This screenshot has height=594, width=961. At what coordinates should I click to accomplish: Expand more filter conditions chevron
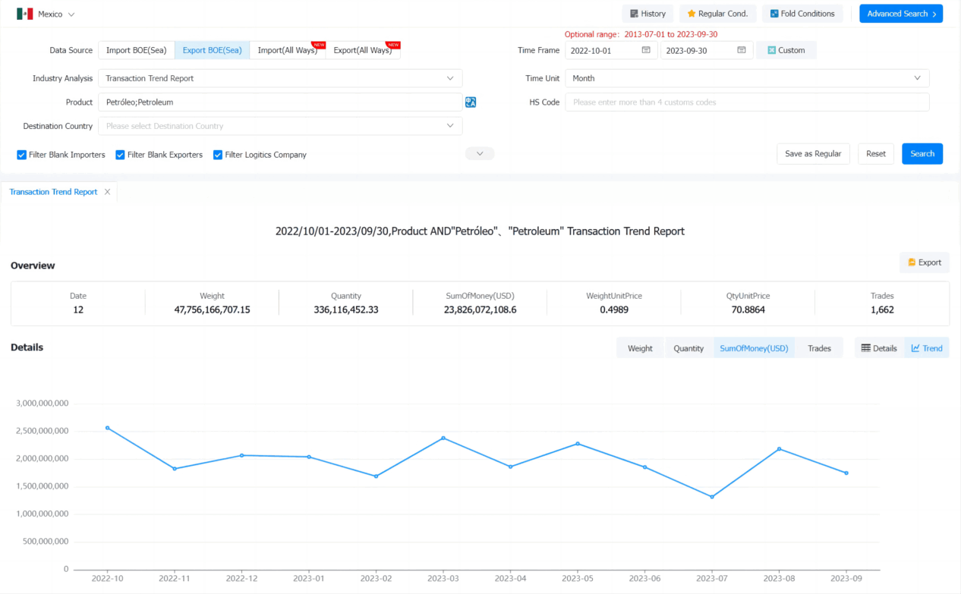click(480, 154)
